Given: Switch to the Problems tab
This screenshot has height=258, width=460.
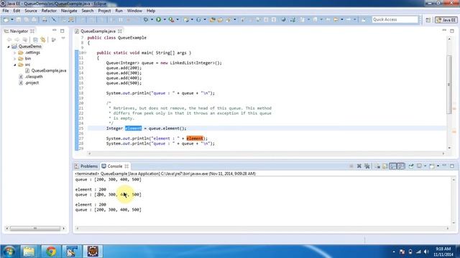Looking at the screenshot, I should [x=86, y=166].
